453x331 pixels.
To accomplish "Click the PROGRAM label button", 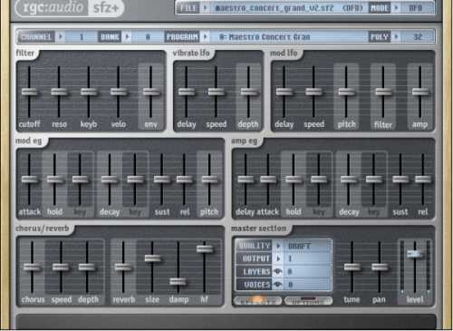I will (x=182, y=37).
